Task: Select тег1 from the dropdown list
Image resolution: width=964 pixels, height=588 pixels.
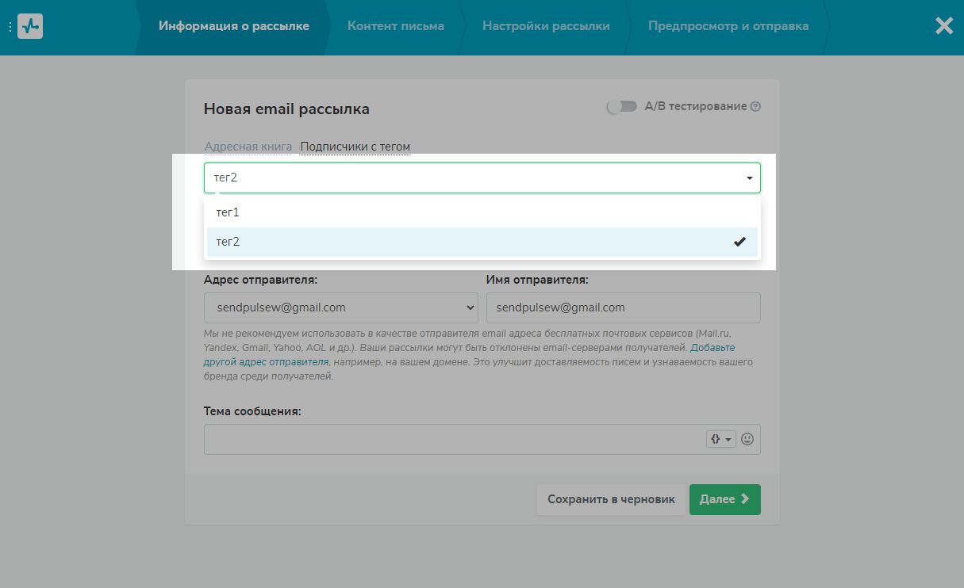Action: coord(228,212)
